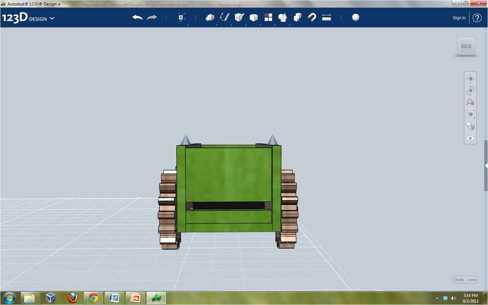Screen dimensions: 488x305
Task: Open Google Chrome from the taskbar
Action: tap(93, 298)
